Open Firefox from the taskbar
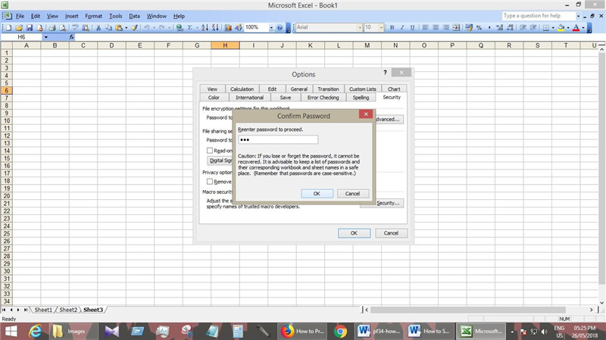 click(x=302, y=331)
